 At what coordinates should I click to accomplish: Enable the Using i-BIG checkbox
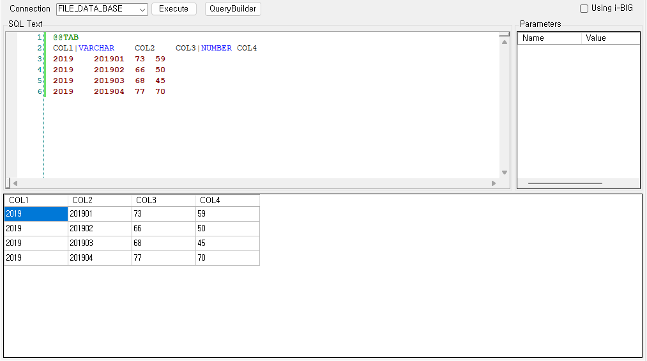pyautogui.click(x=584, y=9)
